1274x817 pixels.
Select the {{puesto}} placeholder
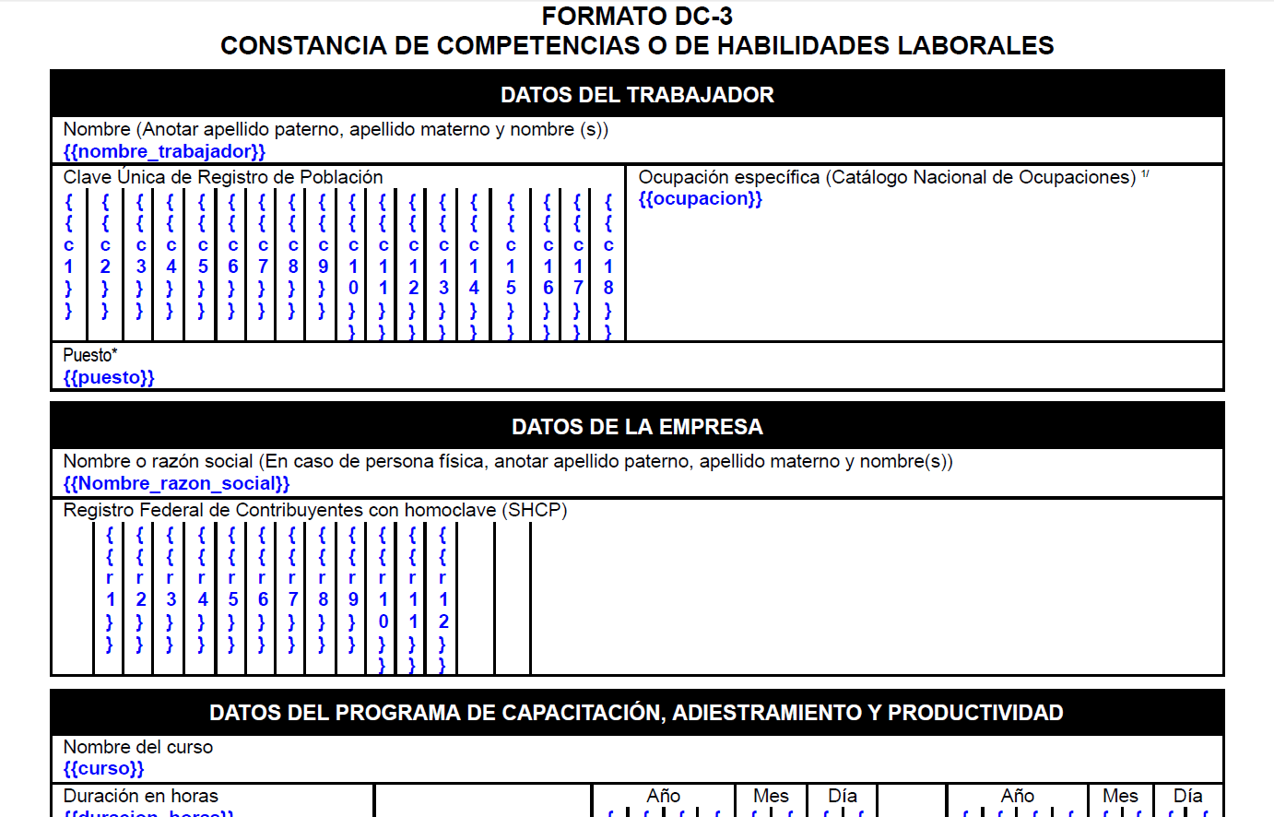pyautogui.click(x=109, y=377)
